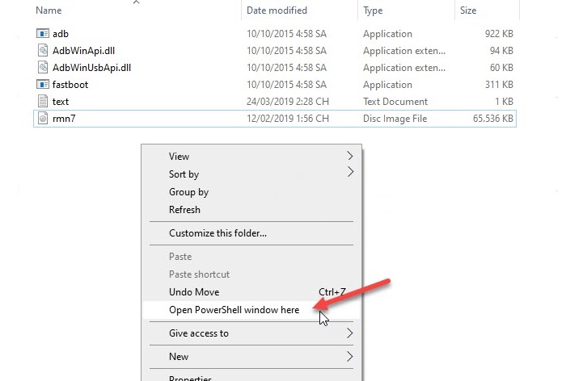Click the text document file icon

[44, 102]
